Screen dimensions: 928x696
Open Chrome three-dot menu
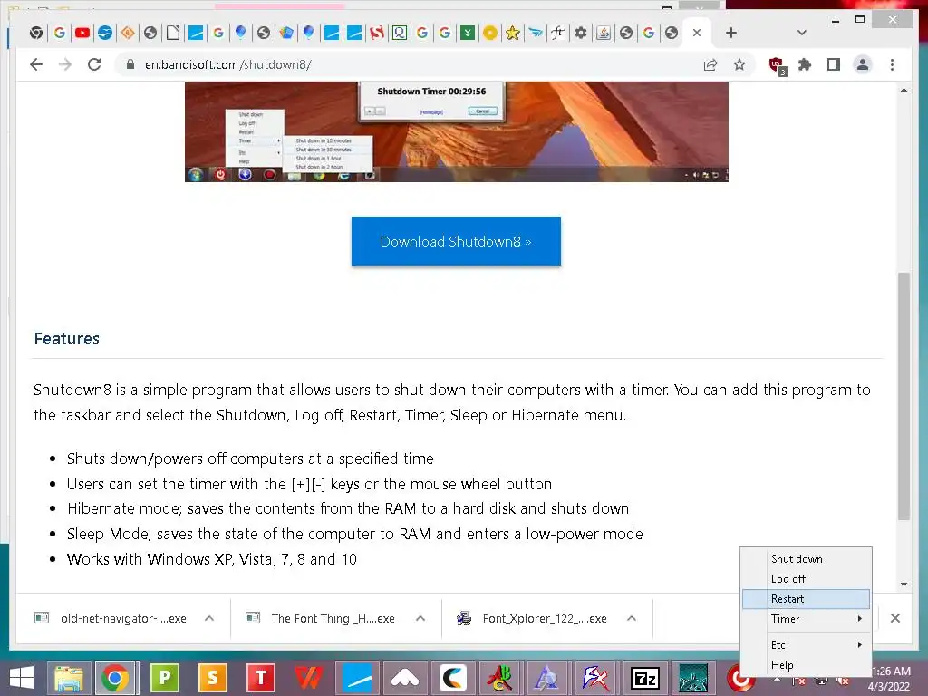pyautogui.click(x=892, y=64)
